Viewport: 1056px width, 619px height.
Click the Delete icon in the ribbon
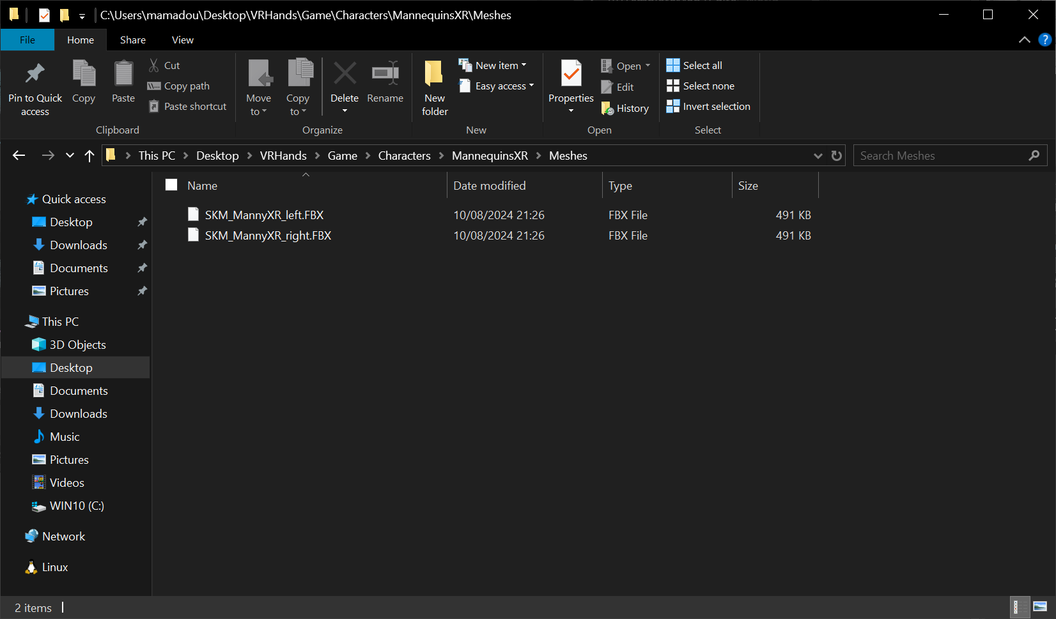pyautogui.click(x=345, y=74)
